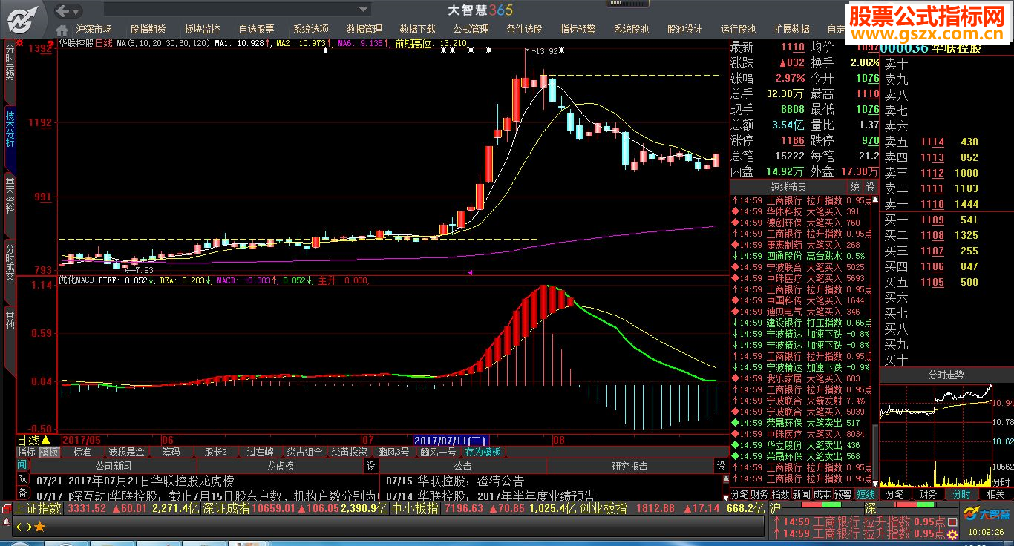Image resolution: width=1014 pixels, height=546 pixels.
Task: Open the 运行股池 menu
Action: click(738, 30)
